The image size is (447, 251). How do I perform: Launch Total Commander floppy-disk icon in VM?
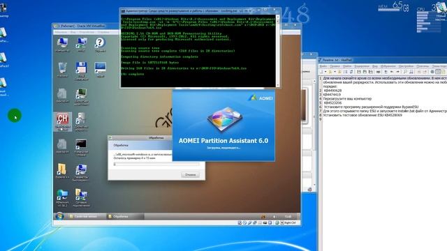[81, 70]
